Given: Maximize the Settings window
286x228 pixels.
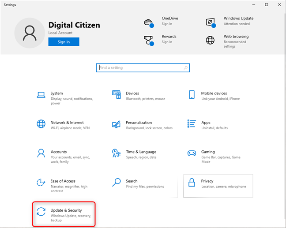Looking at the screenshot, I should 267,5.
